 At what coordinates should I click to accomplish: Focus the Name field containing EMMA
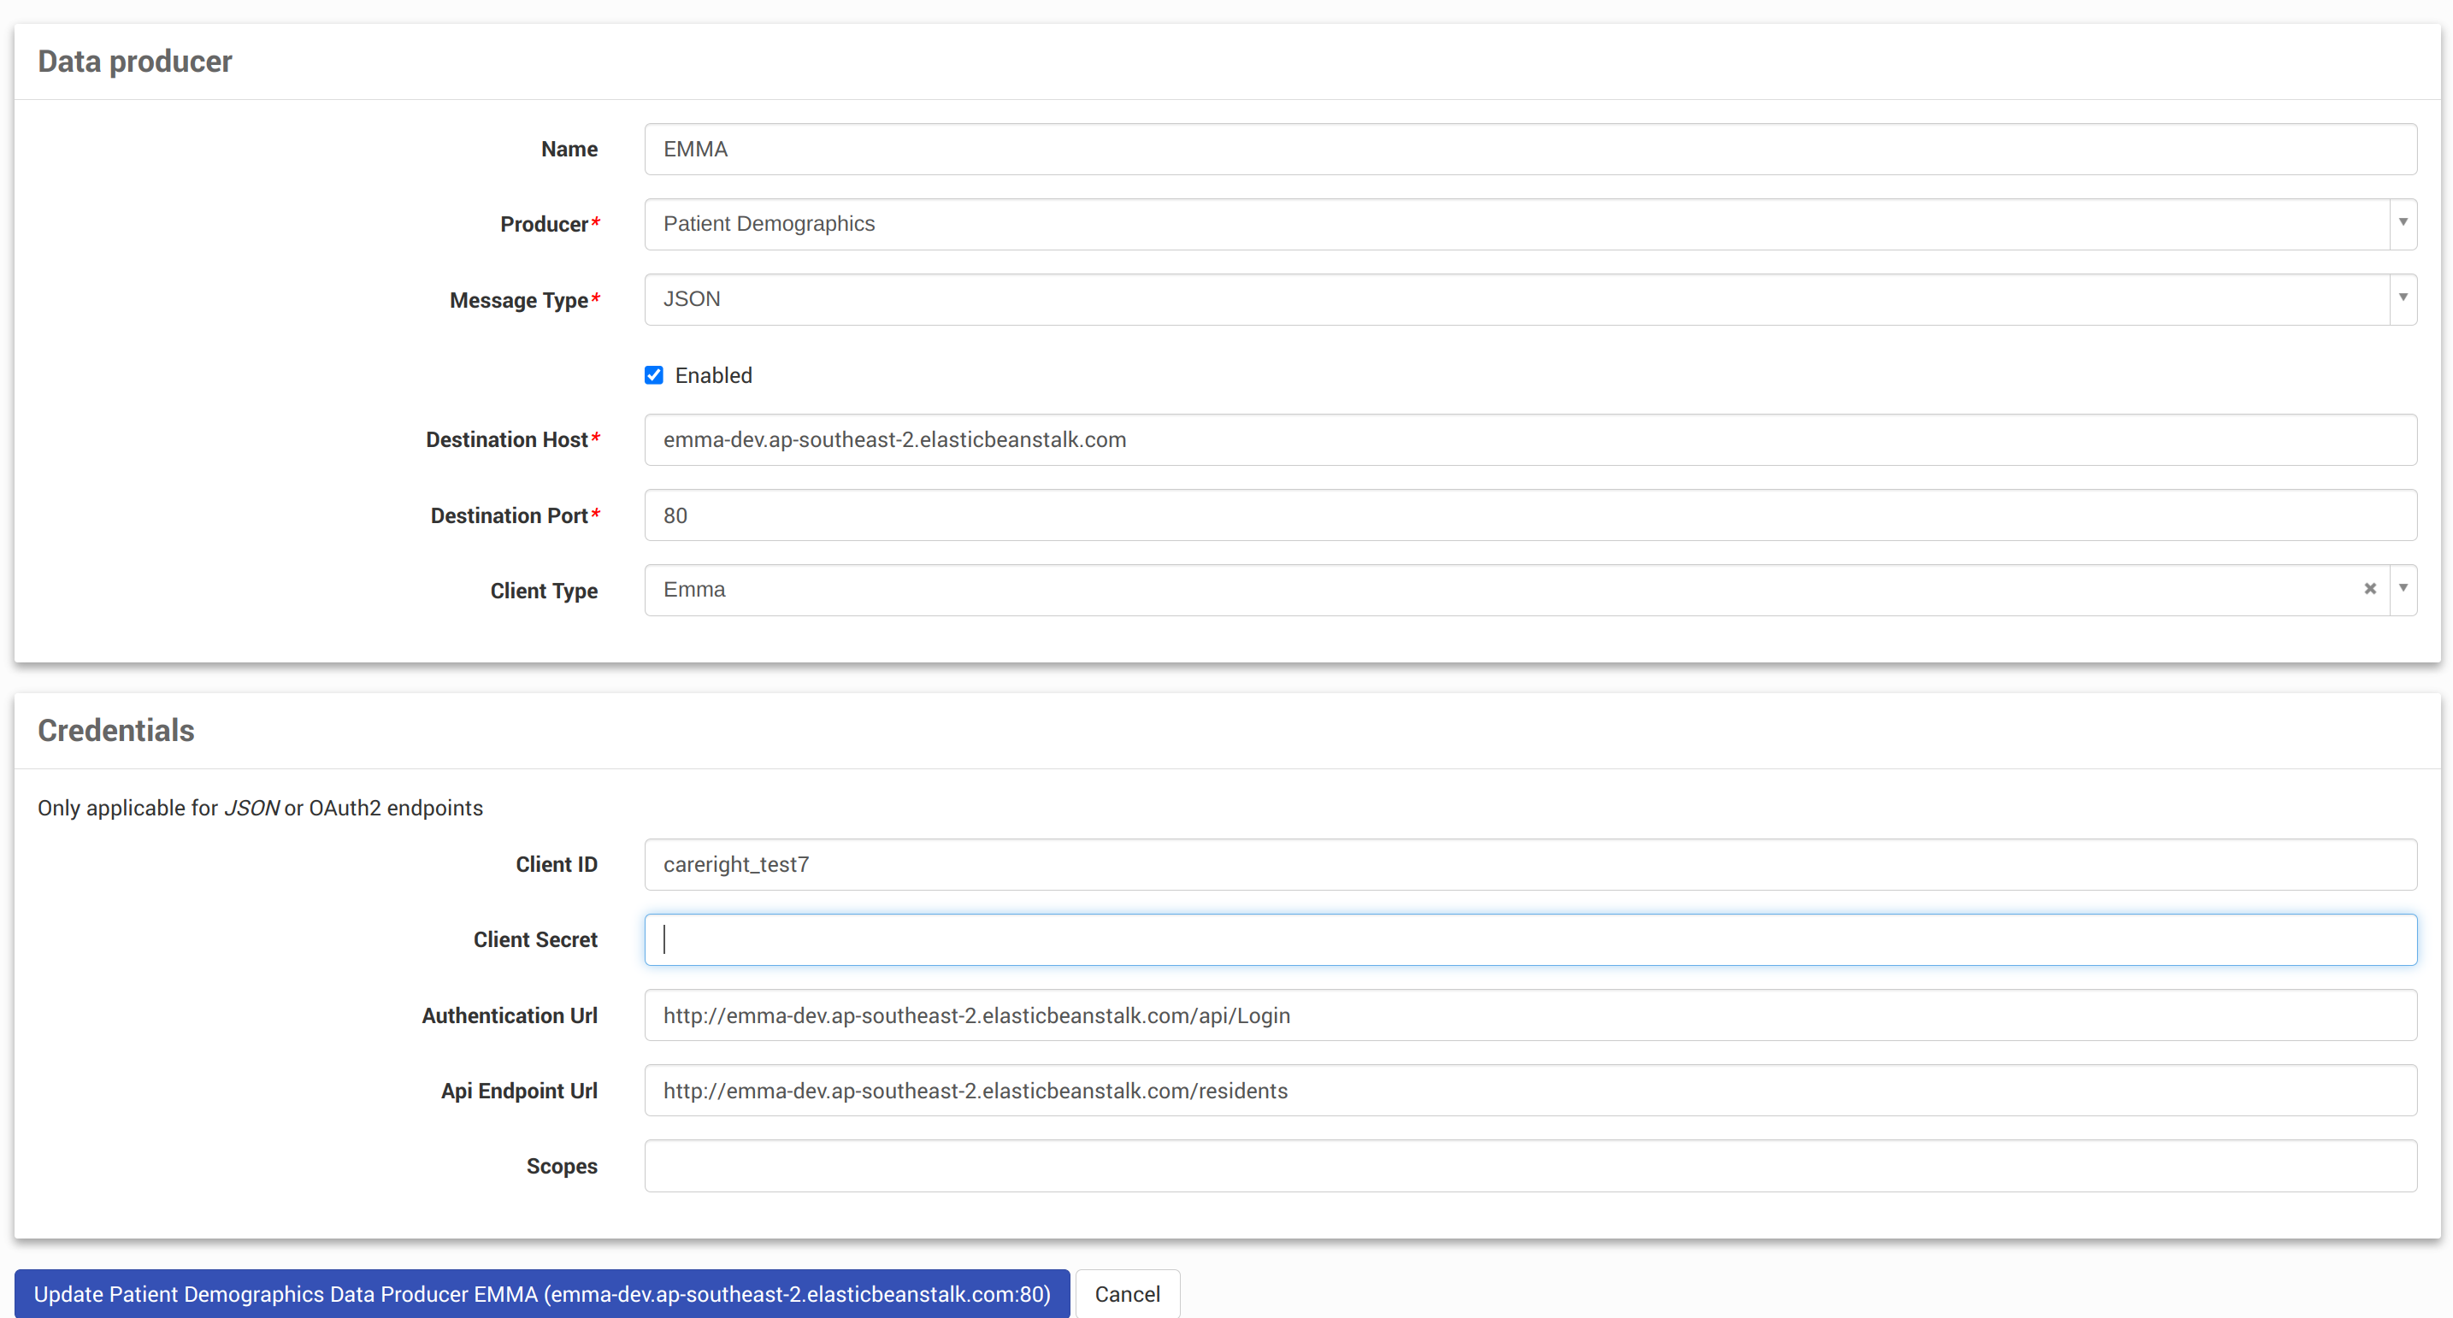[1530, 150]
